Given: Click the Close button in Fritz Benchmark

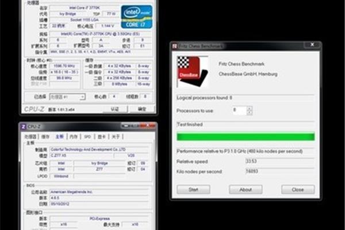Looking at the screenshot, I should click(x=298, y=190).
